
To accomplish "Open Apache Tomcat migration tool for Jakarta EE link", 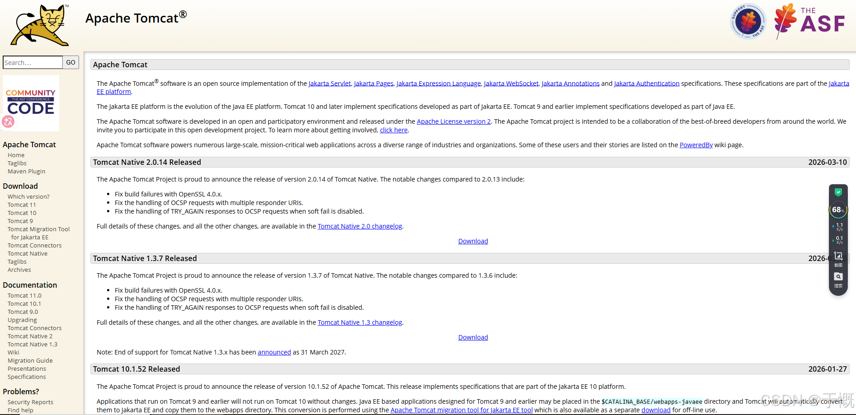I will click(462, 410).
